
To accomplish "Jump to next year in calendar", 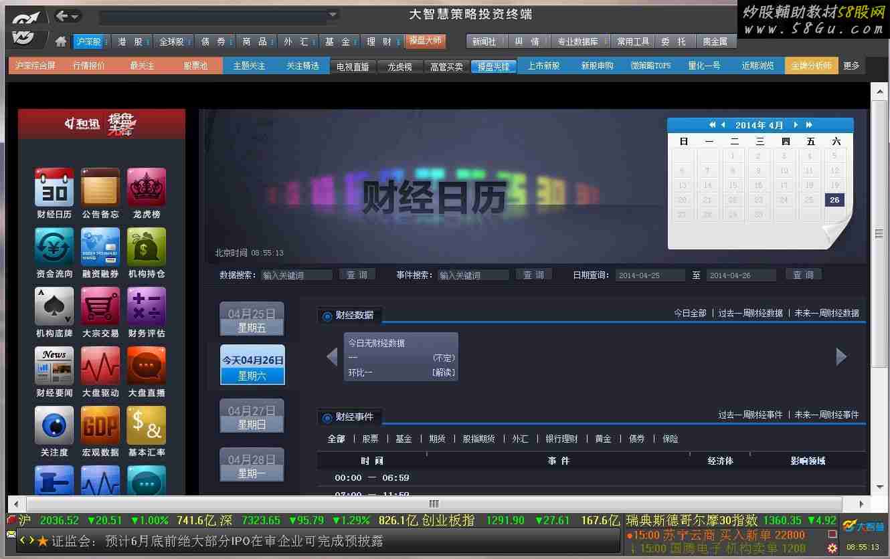I will pos(809,125).
